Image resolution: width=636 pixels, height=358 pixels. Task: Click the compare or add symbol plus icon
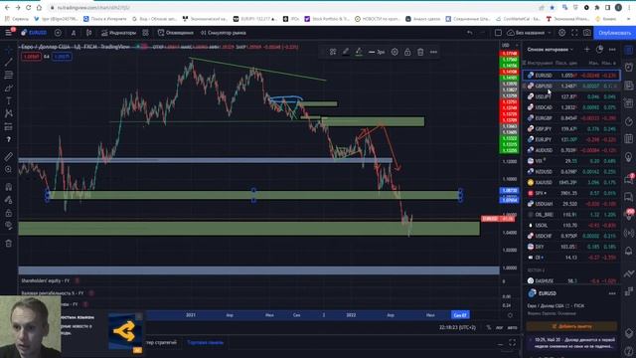(x=58, y=33)
